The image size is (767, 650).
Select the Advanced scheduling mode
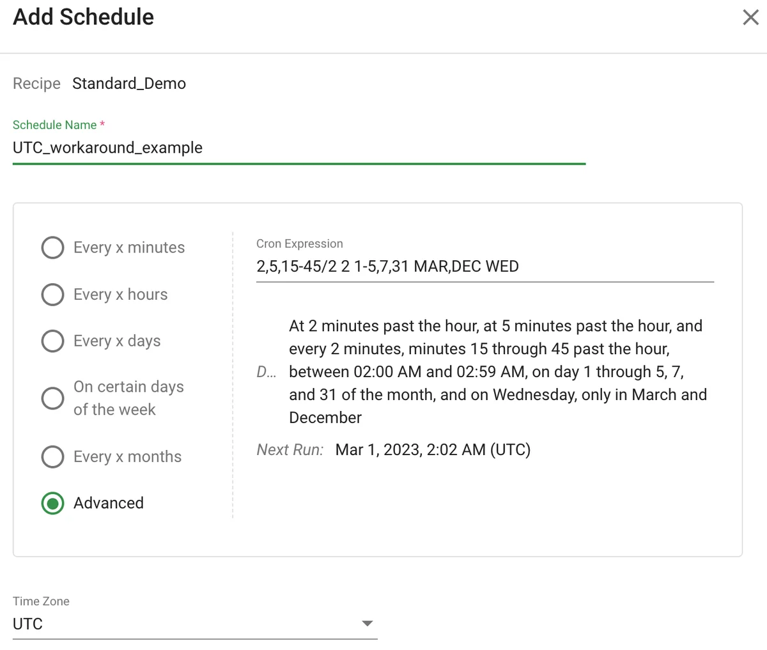52,503
